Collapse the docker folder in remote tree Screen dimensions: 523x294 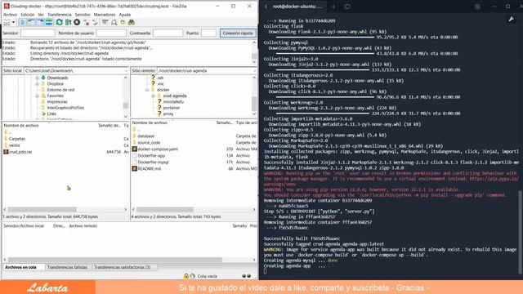(x=147, y=90)
